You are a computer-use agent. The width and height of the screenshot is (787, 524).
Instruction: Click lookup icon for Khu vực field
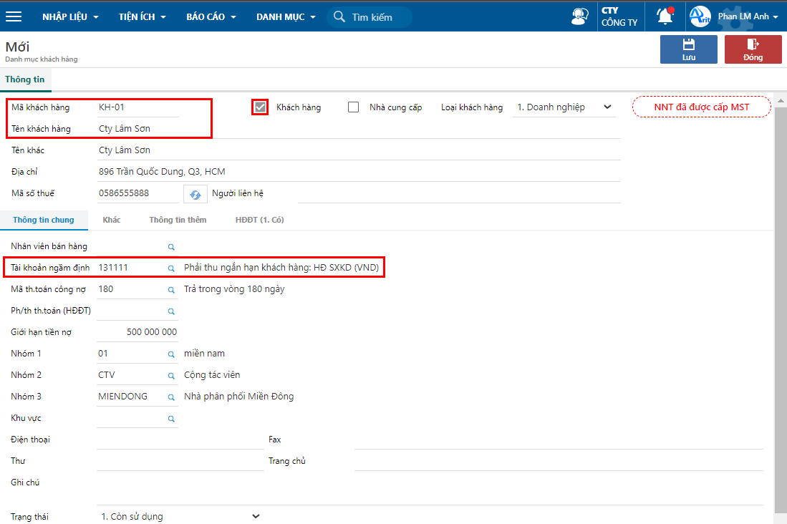[171, 419]
